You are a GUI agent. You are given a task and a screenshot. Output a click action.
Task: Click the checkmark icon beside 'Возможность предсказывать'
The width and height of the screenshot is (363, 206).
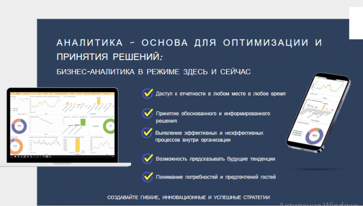[x=147, y=159]
